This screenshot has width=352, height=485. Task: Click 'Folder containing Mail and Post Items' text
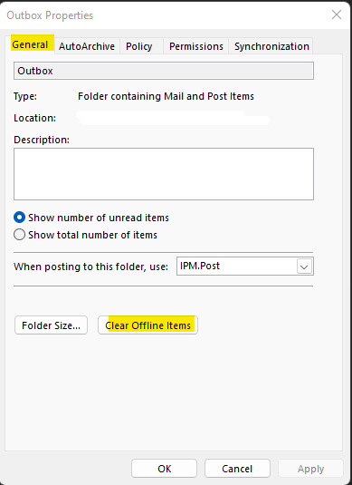(166, 96)
